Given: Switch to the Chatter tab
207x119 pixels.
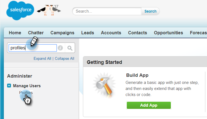Looking at the screenshot, I should [36, 33].
